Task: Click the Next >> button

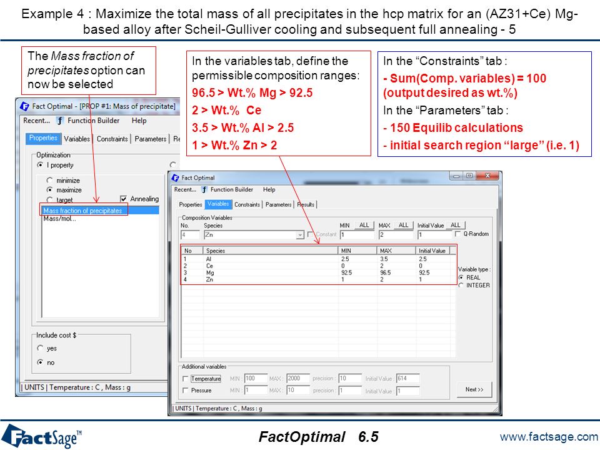Action: [474, 389]
